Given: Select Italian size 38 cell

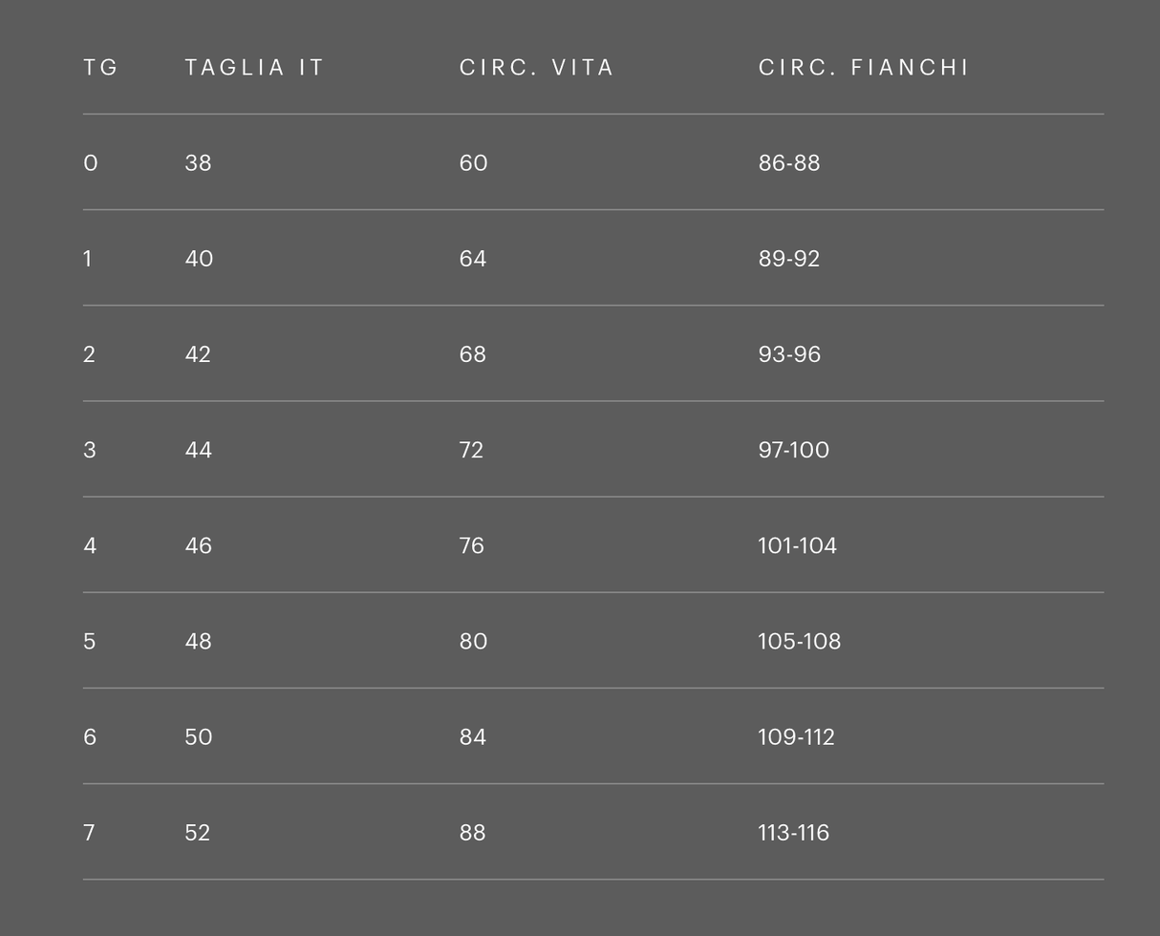Looking at the screenshot, I should pyautogui.click(x=198, y=163).
